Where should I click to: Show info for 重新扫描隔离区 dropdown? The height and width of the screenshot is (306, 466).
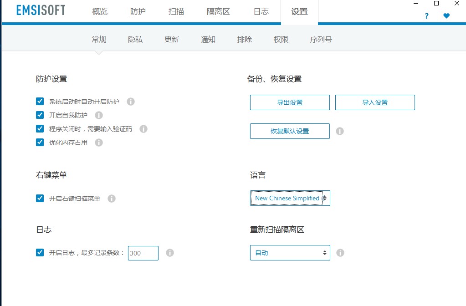(x=340, y=253)
